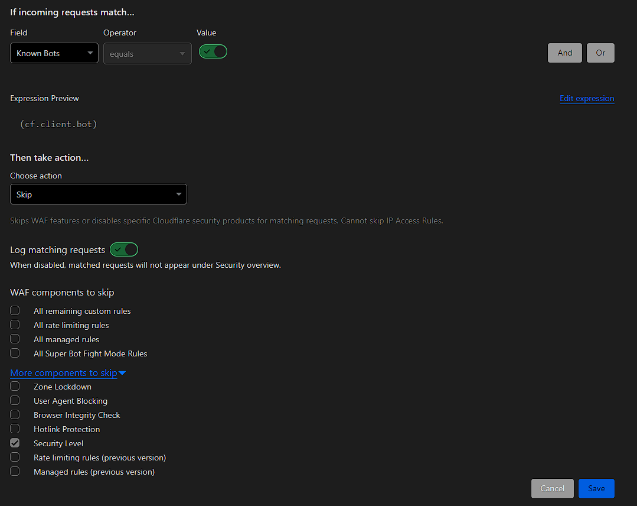This screenshot has width=637, height=506.
Task: Toggle the Value switch off
Action: (x=213, y=51)
